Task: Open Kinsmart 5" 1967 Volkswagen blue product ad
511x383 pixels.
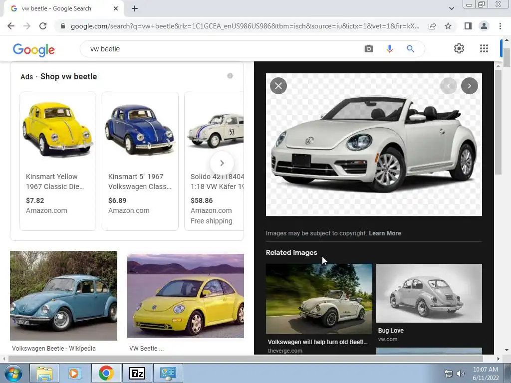Action: click(140, 161)
